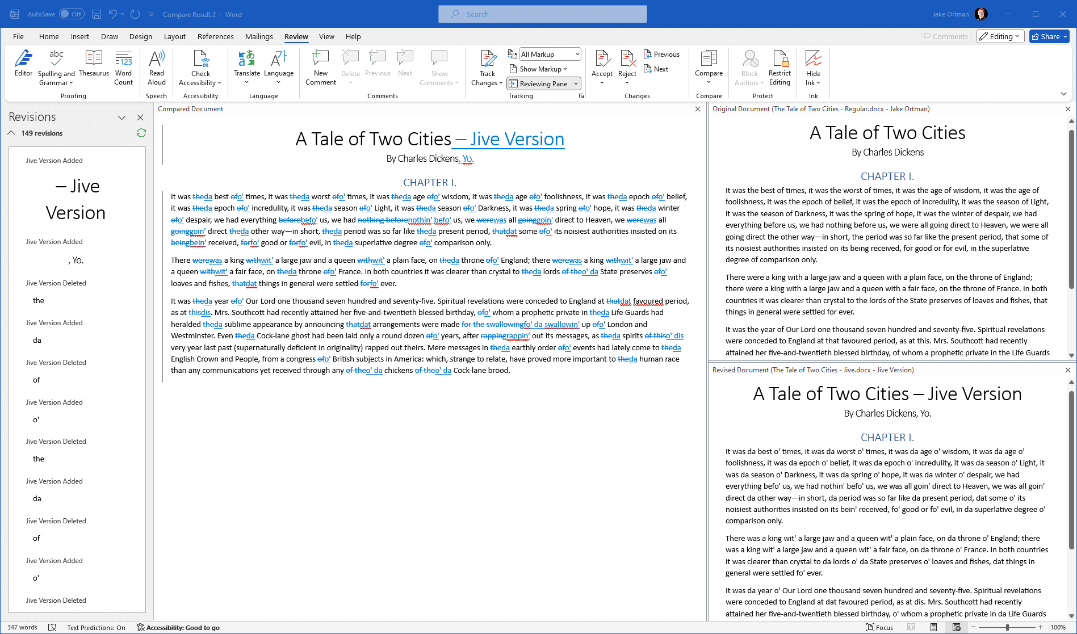Expand the Show Markup menu
1077x634 pixels.
538,69
